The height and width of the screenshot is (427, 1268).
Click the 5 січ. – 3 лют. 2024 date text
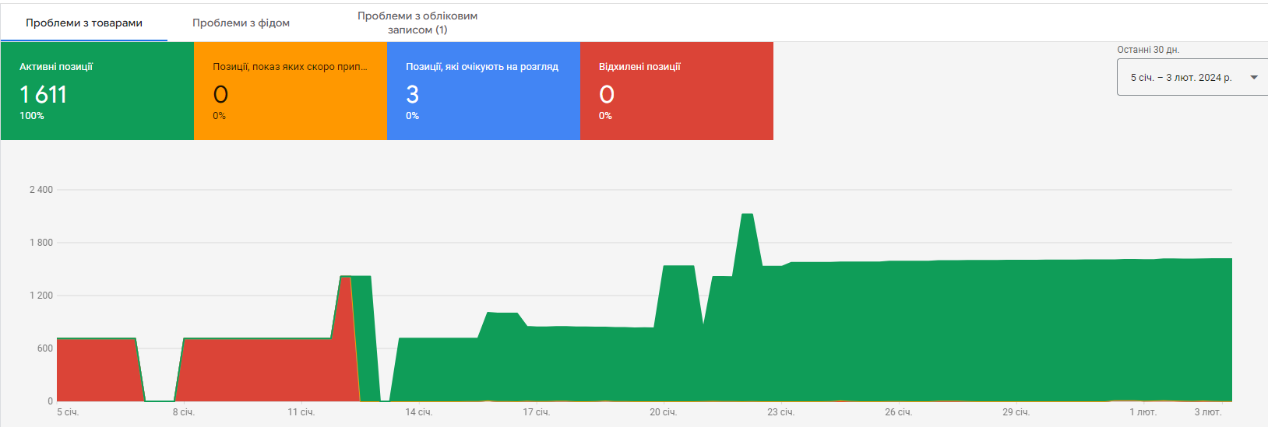pyautogui.click(x=1181, y=78)
